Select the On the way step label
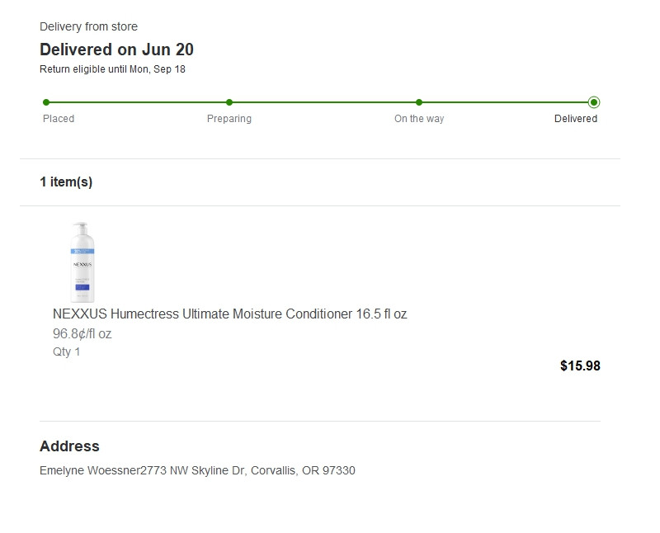 (419, 119)
